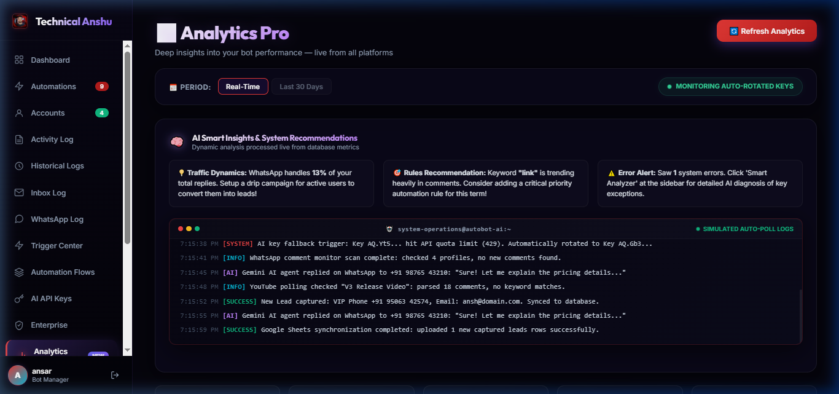Click the AI API Keys key icon
The width and height of the screenshot is (839, 394).
coord(19,299)
